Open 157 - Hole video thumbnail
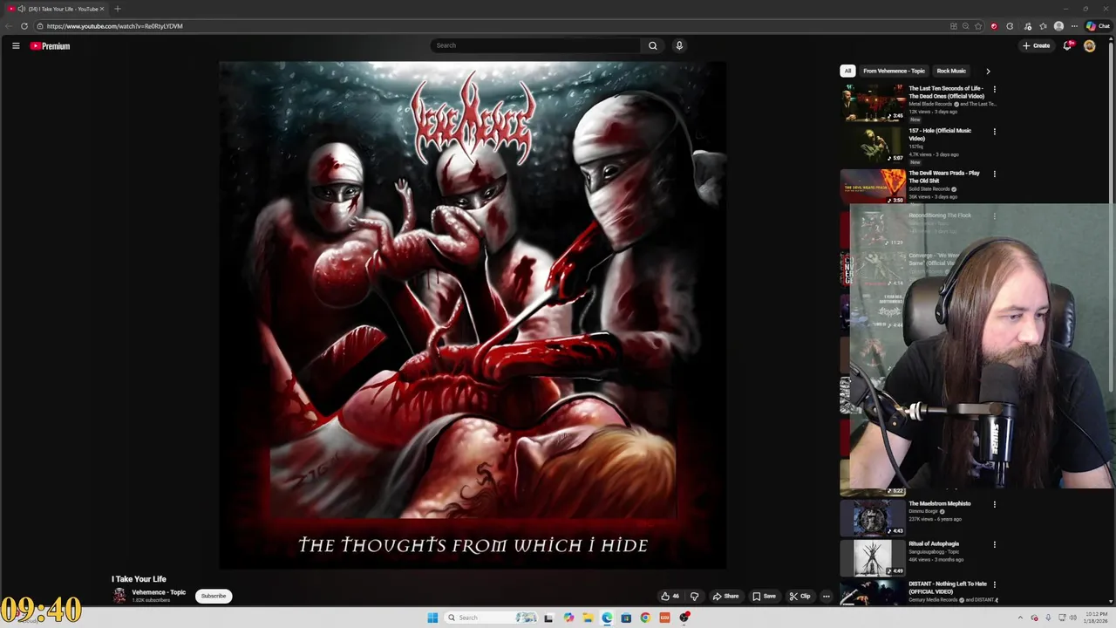Image resolution: width=1116 pixels, height=628 pixels. [873, 144]
